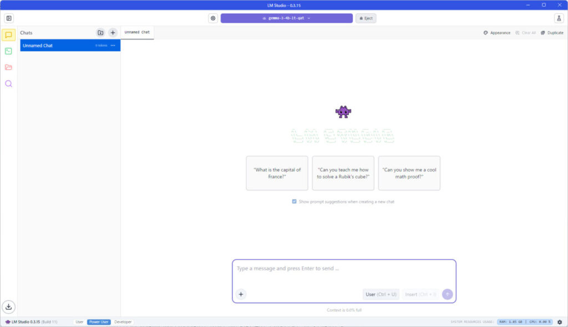Use the capital of France prompt suggestion

pos(277,173)
